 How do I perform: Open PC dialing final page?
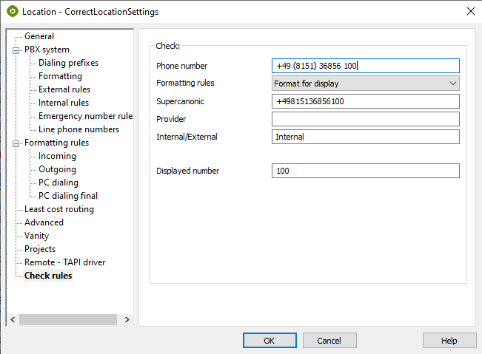68,196
